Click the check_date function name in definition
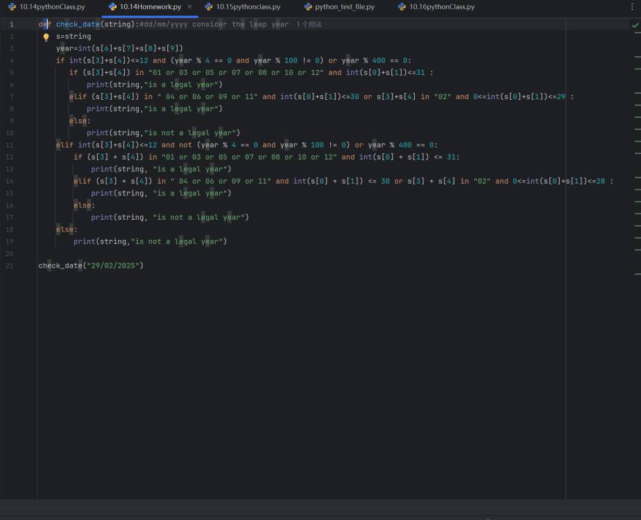 [78, 24]
